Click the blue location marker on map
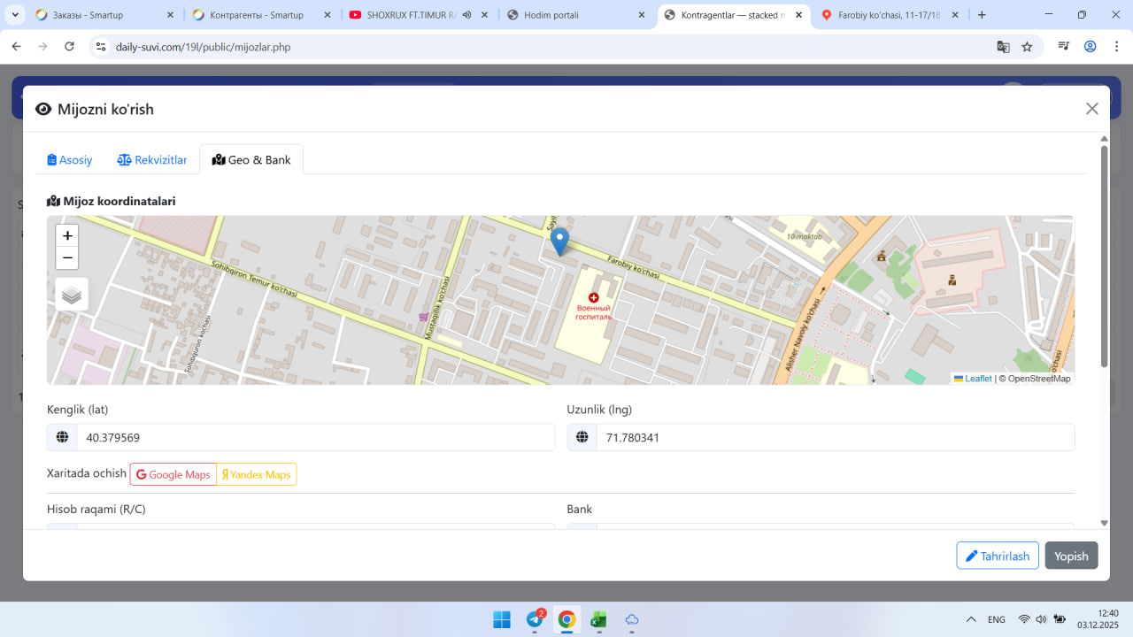1133x637 pixels. [x=559, y=242]
